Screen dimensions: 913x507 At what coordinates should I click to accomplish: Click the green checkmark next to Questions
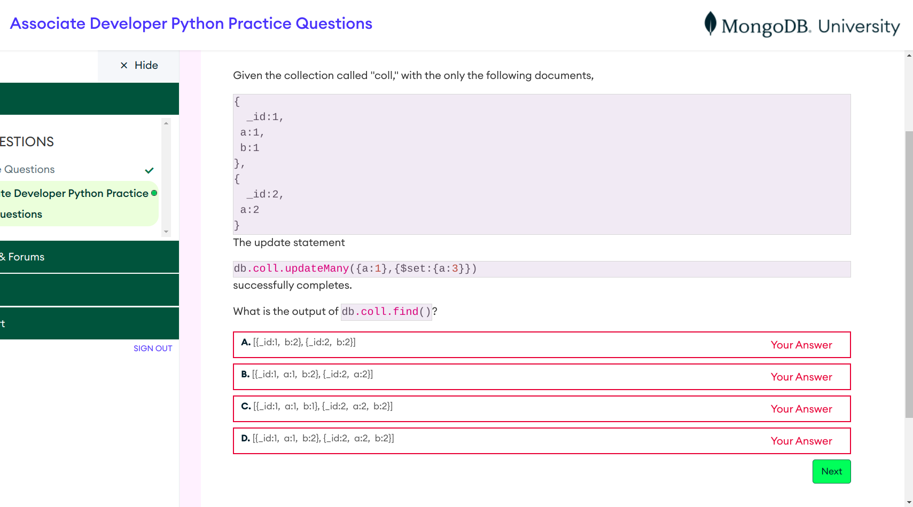click(150, 170)
